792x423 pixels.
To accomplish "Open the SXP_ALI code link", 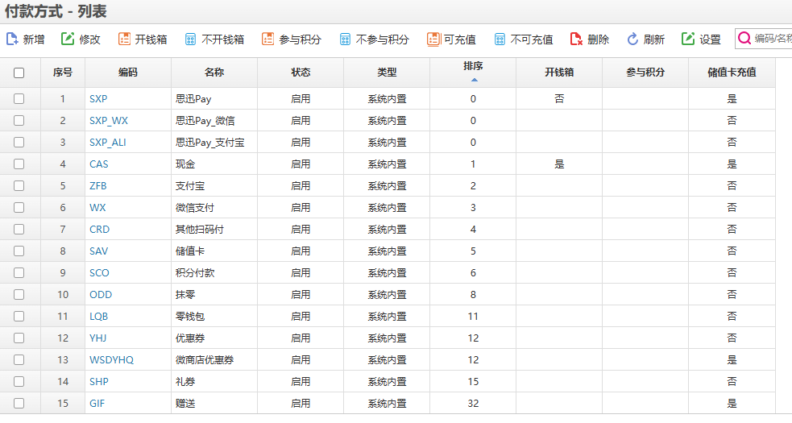I will coord(108,143).
